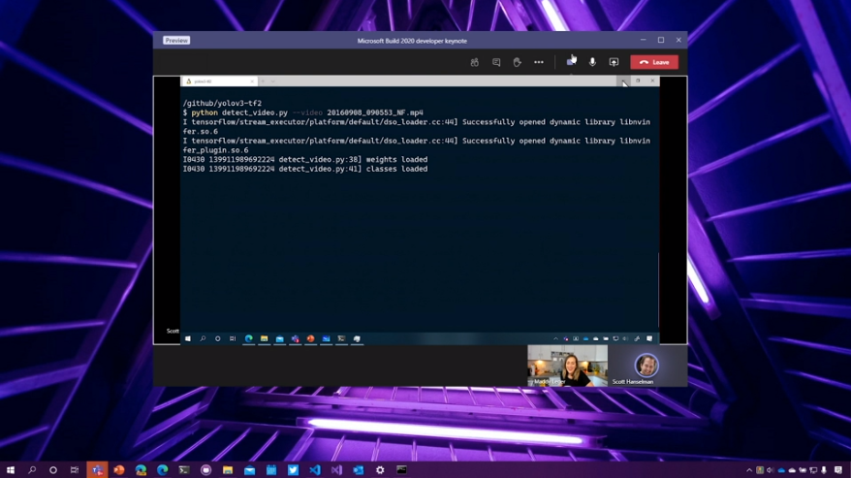The image size is (851, 478).
Task: Open Settings gear from the taskbar
Action: (x=380, y=470)
